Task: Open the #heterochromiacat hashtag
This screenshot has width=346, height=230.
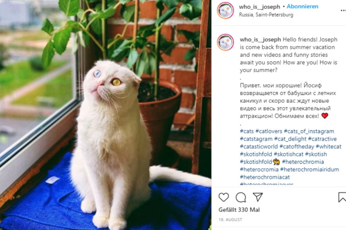Action: (265, 177)
